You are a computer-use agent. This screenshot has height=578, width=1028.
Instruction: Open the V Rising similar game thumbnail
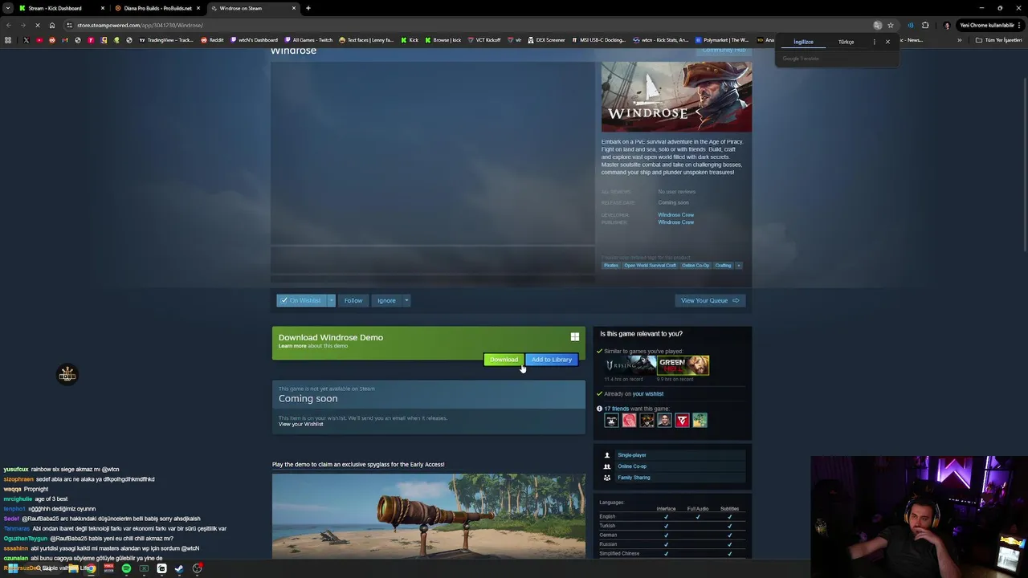(x=630, y=365)
